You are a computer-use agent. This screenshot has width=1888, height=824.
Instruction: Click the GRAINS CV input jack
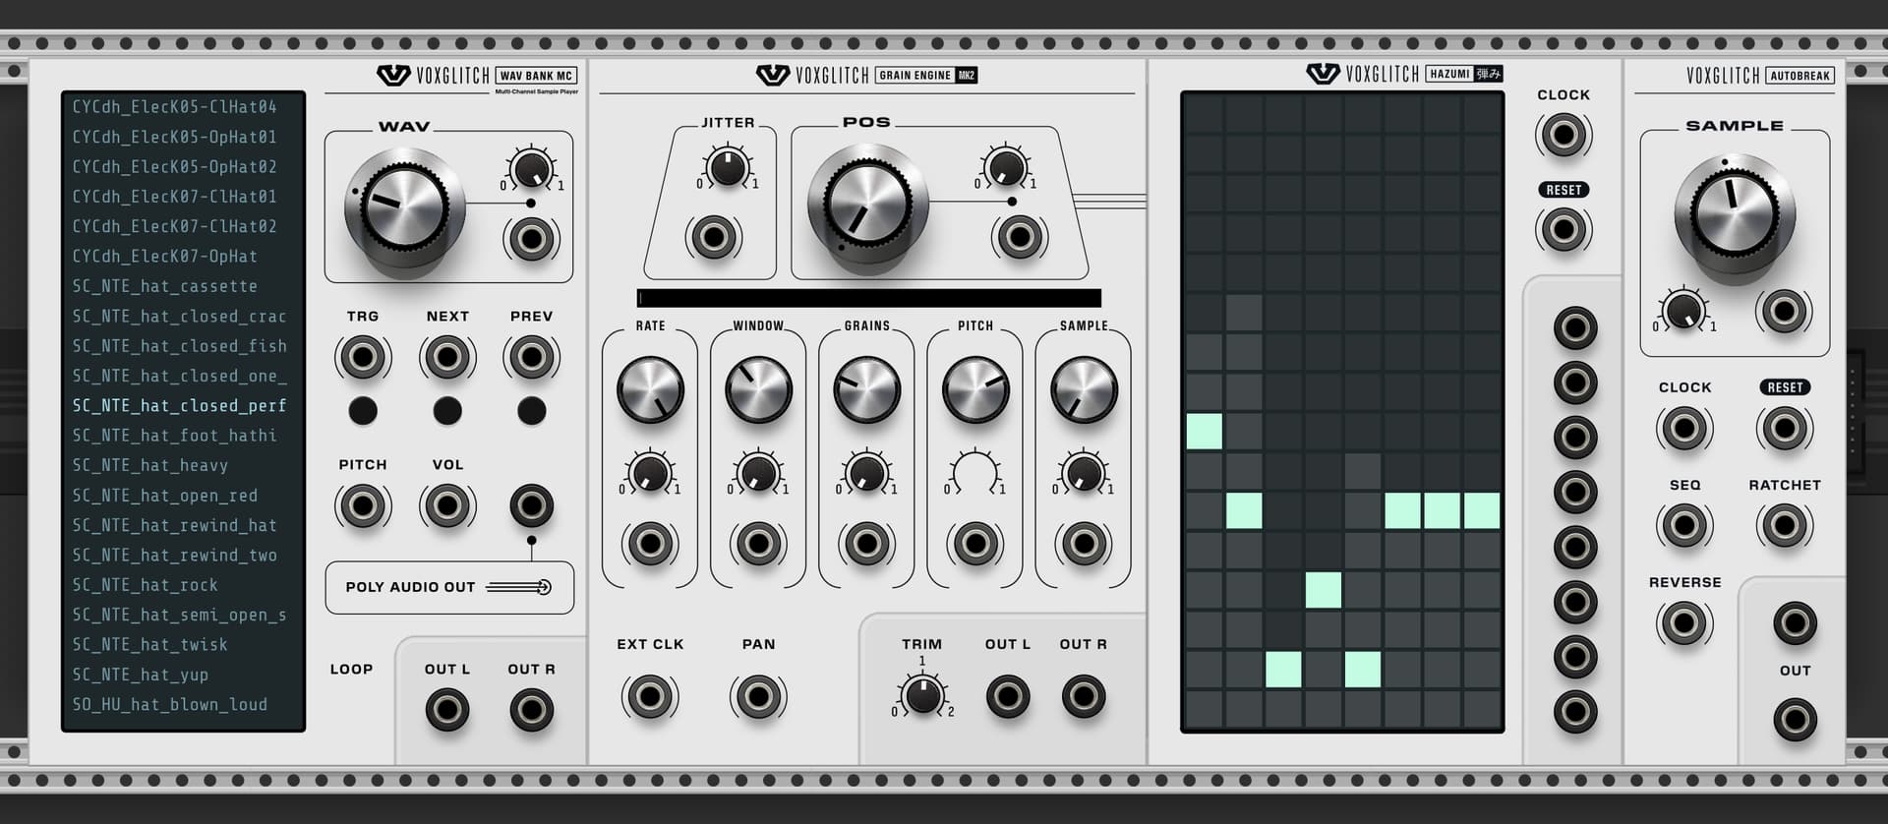point(866,543)
